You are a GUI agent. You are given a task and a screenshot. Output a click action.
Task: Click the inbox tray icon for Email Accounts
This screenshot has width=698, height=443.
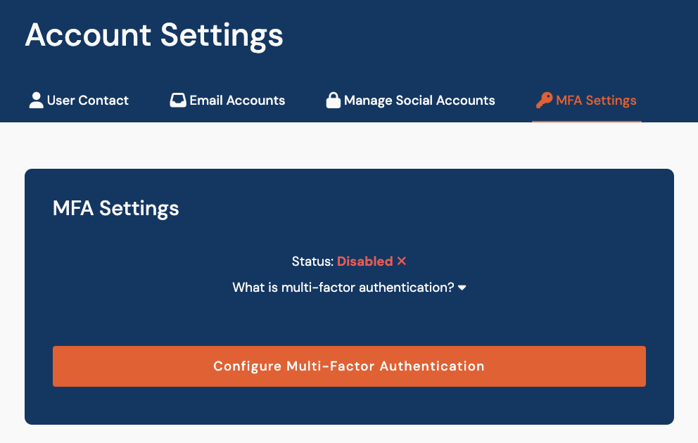pos(178,100)
